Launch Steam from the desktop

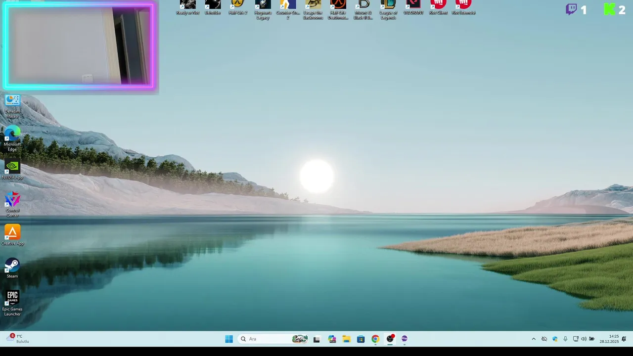point(12,268)
